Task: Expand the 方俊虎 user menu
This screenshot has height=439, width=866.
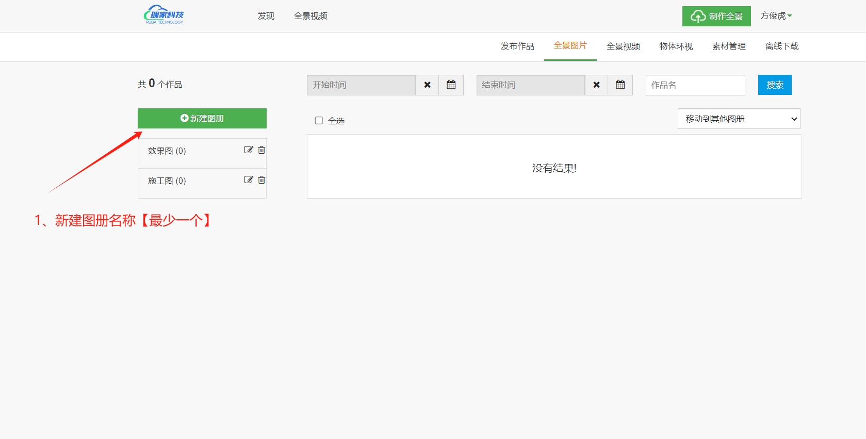Action: tap(776, 16)
